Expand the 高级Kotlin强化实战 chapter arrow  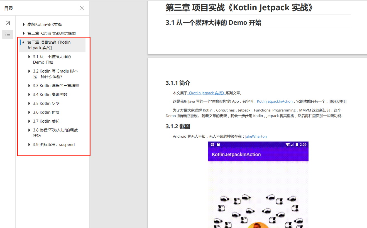tap(24, 24)
